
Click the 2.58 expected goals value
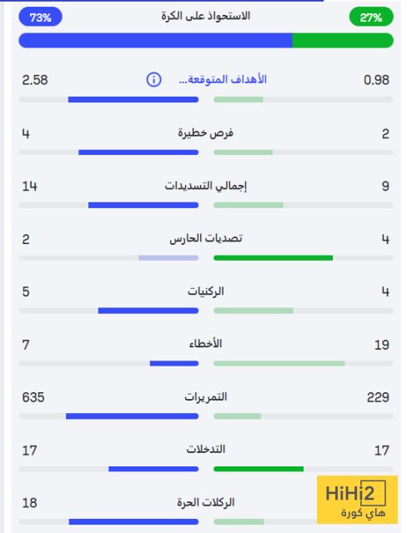(35, 80)
